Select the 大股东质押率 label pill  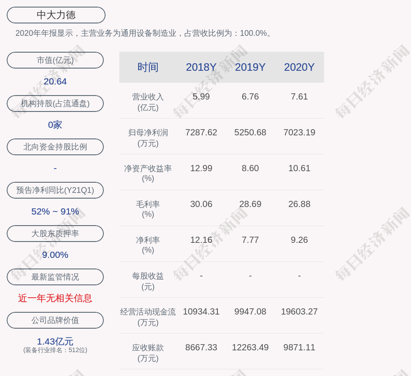[55, 234]
